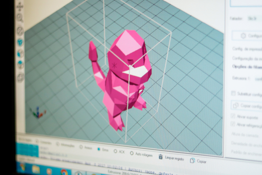Select the front-face cube view icon
Viewport: 262px width, 175px height.
pos(20,53)
